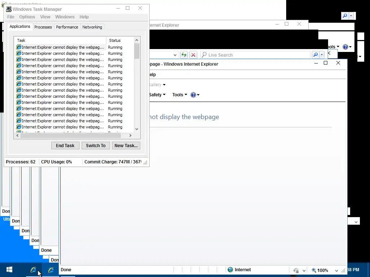Click the blue Help icon beside Tools in front IE
Image resolution: width=370 pixels, height=277 pixels.
pyautogui.click(x=193, y=95)
